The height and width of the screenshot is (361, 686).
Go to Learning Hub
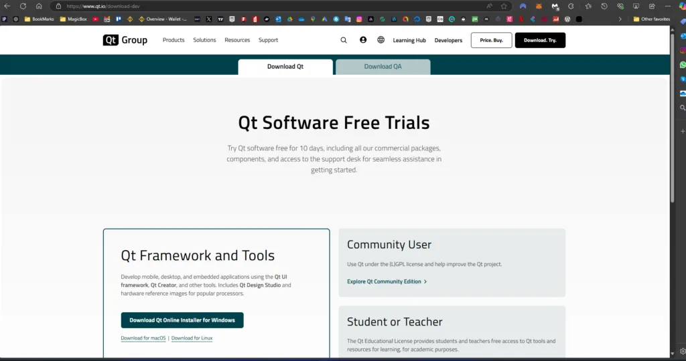point(409,40)
